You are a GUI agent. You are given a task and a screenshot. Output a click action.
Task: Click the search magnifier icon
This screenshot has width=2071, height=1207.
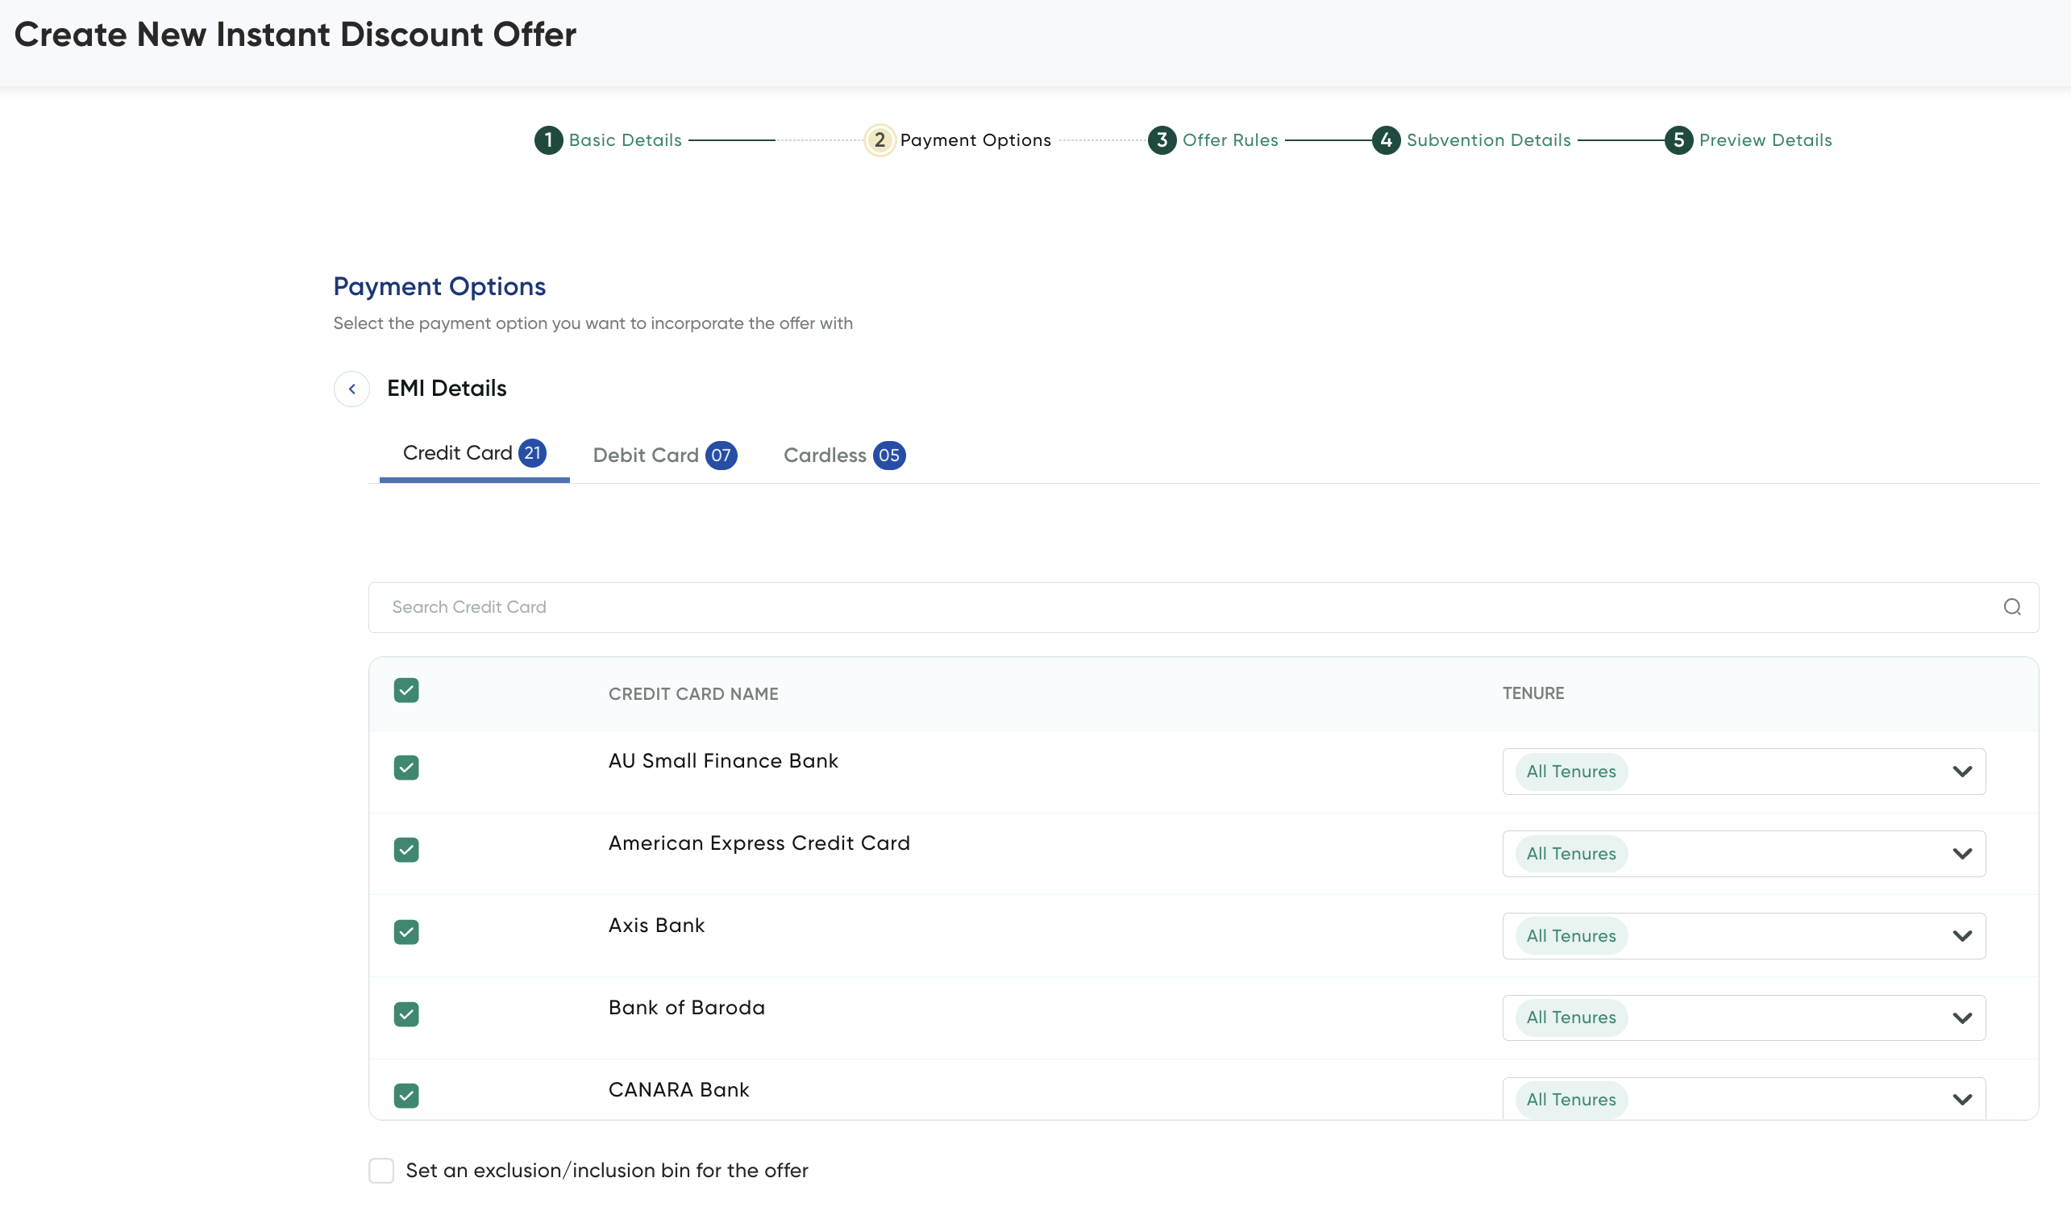2011,607
